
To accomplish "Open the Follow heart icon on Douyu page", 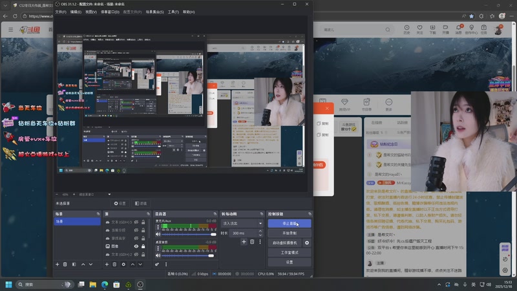I will [x=419, y=29].
